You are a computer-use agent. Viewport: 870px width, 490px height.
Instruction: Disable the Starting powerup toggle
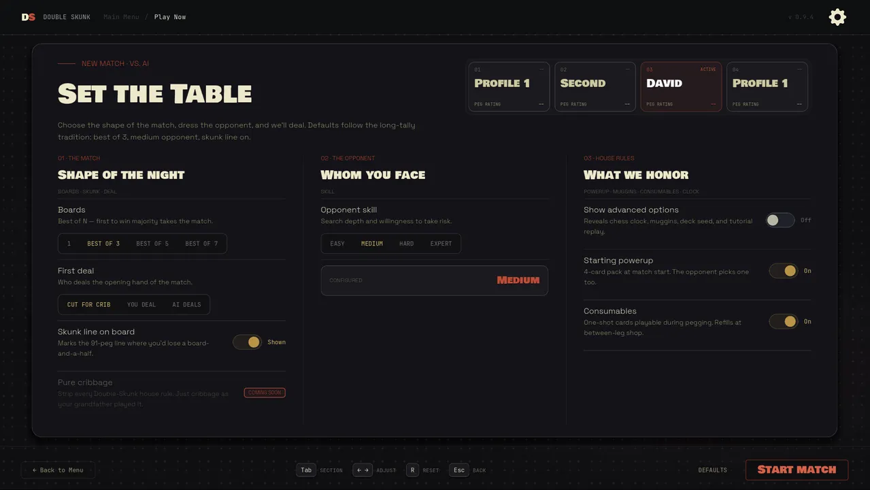[783, 271]
